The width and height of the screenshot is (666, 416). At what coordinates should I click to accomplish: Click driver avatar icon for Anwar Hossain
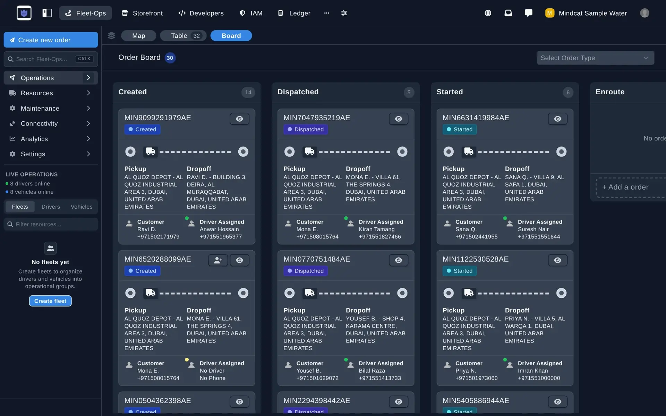click(x=191, y=223)
